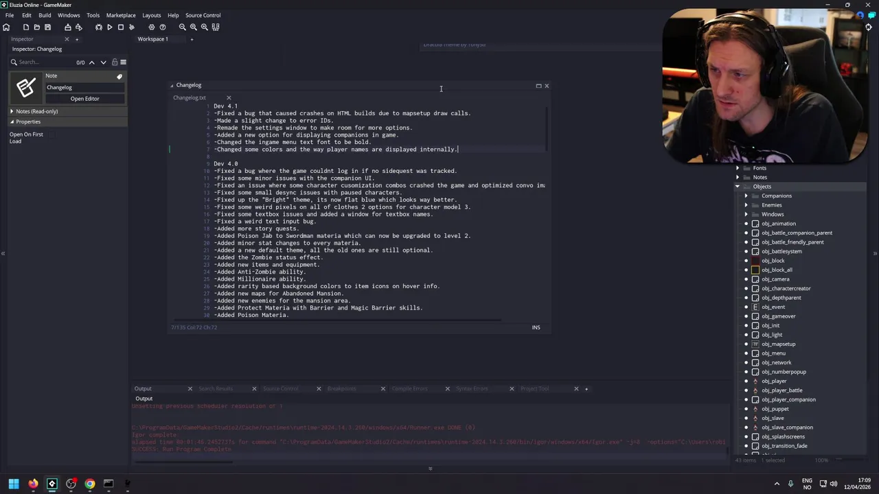Open the Marketplace menu
Screen dimensions: 879x494
(x=121, y=15)
